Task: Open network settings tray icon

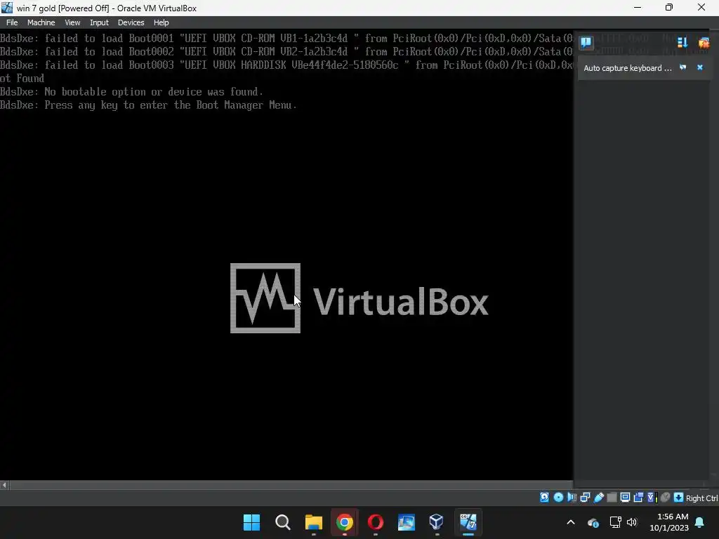Action: pos(615,522)
